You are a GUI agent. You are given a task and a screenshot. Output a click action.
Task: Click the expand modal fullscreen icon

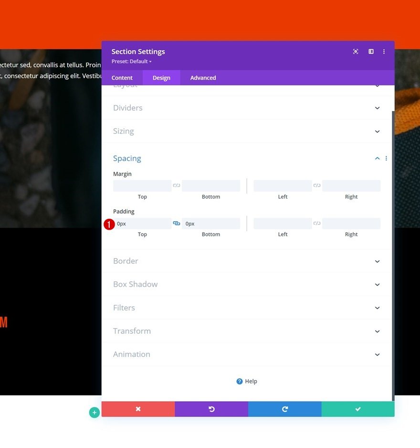pyautogui.click(x=356, y=52)
